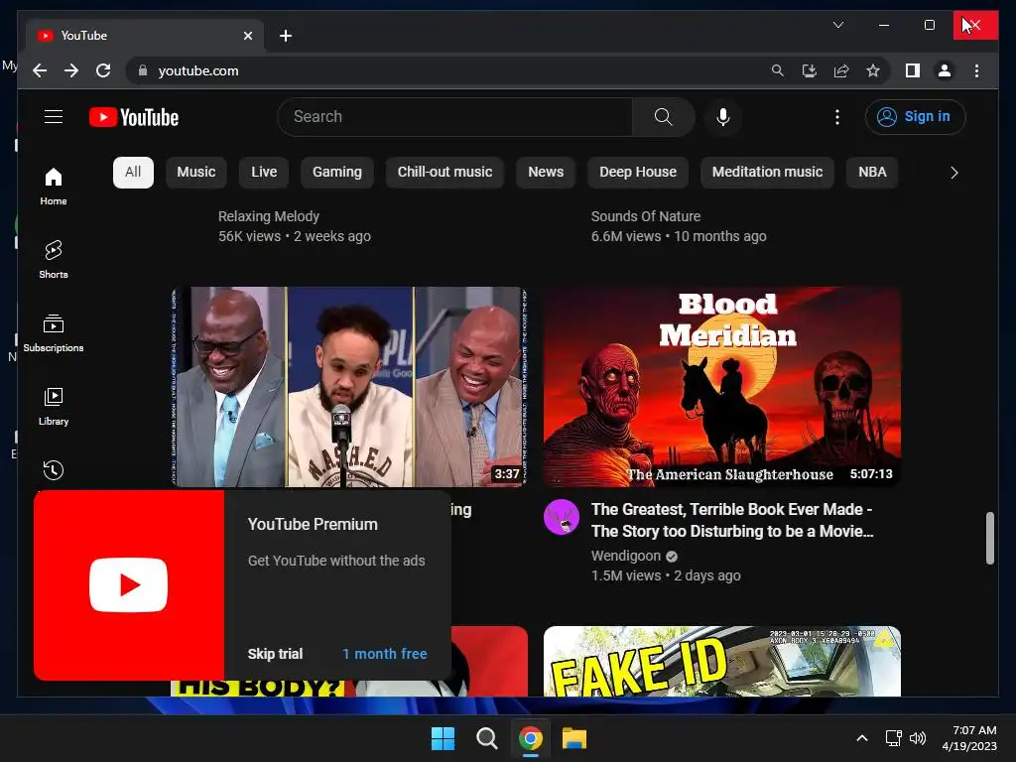Open Chrome's three-dot menu
The height and width of the screenshot is (762, 1016).
[x=976, y=70]
